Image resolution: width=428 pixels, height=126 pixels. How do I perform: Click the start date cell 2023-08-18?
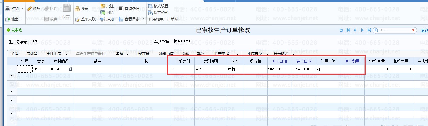point(280,69)
